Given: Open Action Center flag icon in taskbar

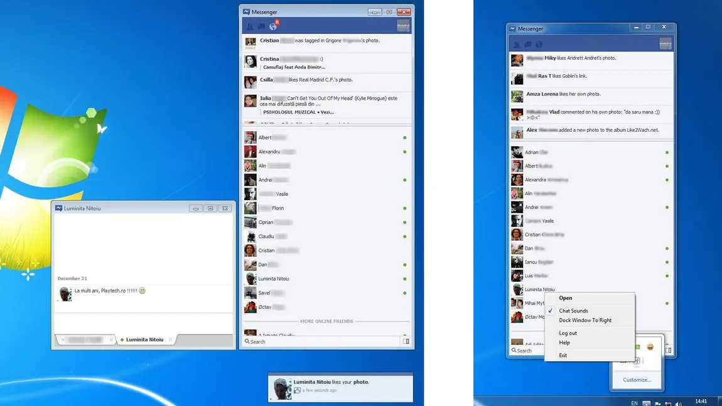Looking at the screenshot, I should click(657, 403).
